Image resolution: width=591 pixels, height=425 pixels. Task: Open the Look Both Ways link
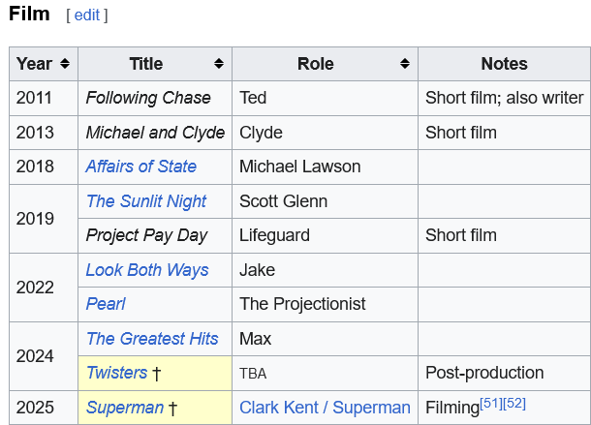146,270
